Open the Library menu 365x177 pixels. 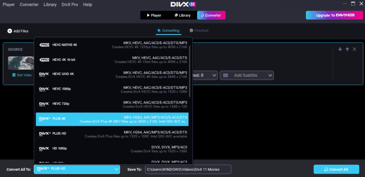tap(50, 5)
